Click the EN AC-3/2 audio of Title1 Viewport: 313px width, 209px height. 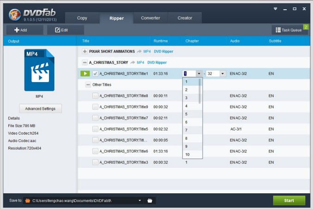click(238, 74)
